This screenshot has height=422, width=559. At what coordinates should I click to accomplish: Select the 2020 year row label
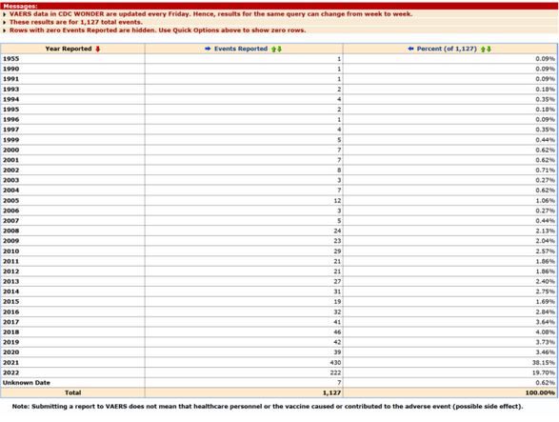point(11,352)
